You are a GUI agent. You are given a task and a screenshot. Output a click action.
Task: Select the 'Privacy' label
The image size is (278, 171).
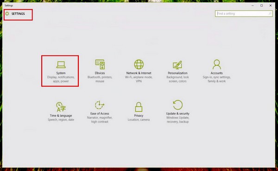coord(139,116)
